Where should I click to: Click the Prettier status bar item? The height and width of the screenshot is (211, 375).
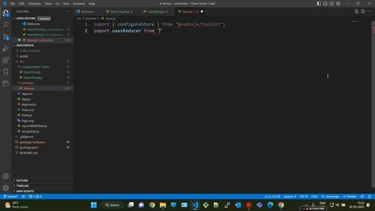[350, 196]
